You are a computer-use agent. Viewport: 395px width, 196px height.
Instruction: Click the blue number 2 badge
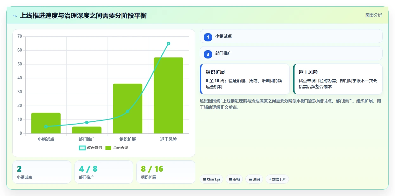pyautogui.click(x=208, y=54)
